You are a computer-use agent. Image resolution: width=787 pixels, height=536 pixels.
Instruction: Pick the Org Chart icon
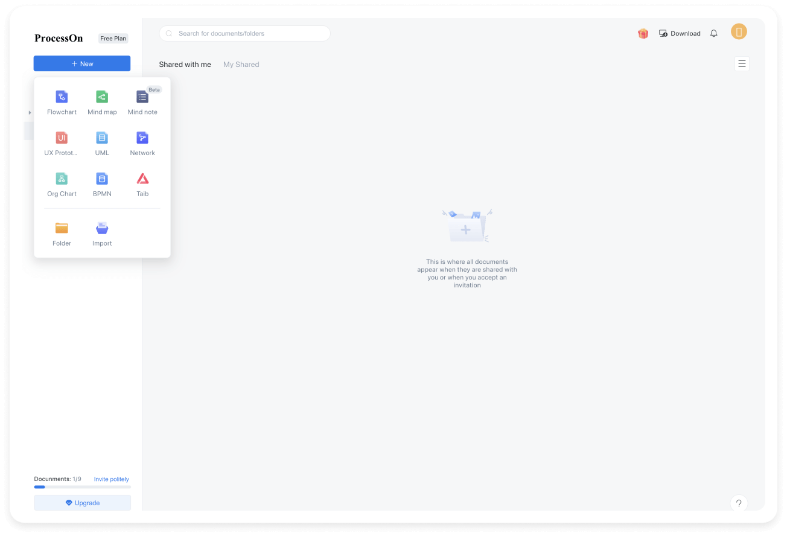pyautogui.click(x=62, y=179)
